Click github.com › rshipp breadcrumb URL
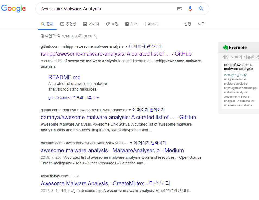 tap(82, 47)
